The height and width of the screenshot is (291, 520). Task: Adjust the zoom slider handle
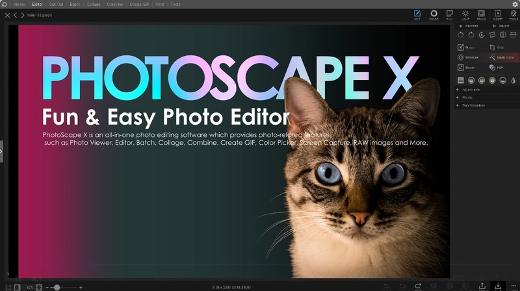coord(57,287)
